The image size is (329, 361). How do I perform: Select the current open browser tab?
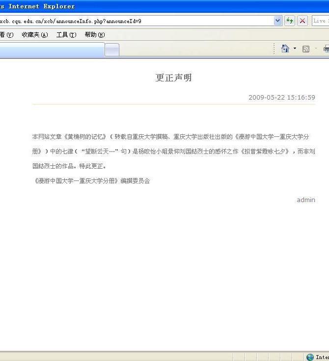pos(52,50)
